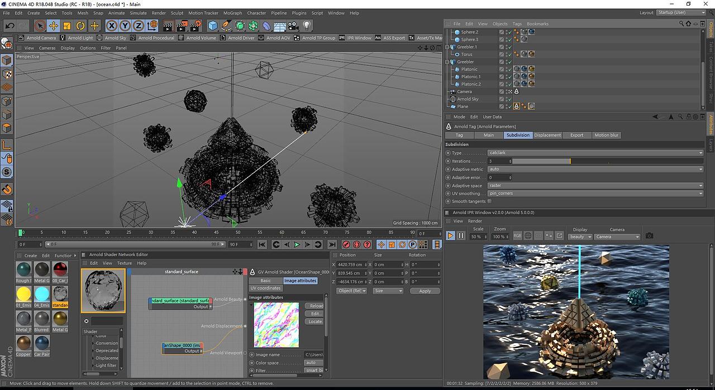Image resolution: width=715 pixels, height=390 pixels.
Task: Select the Move tool in the toolbar
Action: (x=53, y=25)
